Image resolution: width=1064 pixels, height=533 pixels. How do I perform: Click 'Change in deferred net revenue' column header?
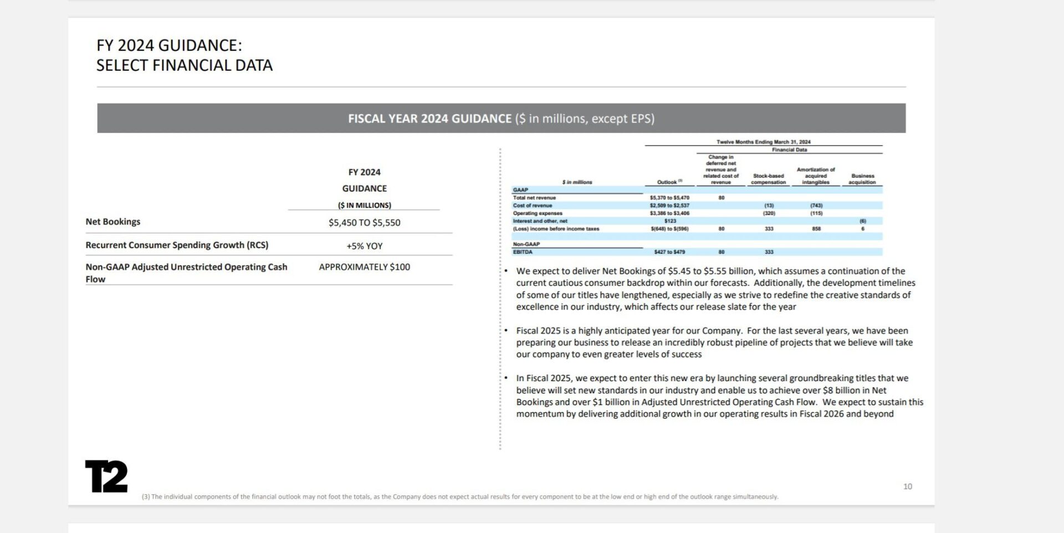pyautogui.click(x=720, y=170)
